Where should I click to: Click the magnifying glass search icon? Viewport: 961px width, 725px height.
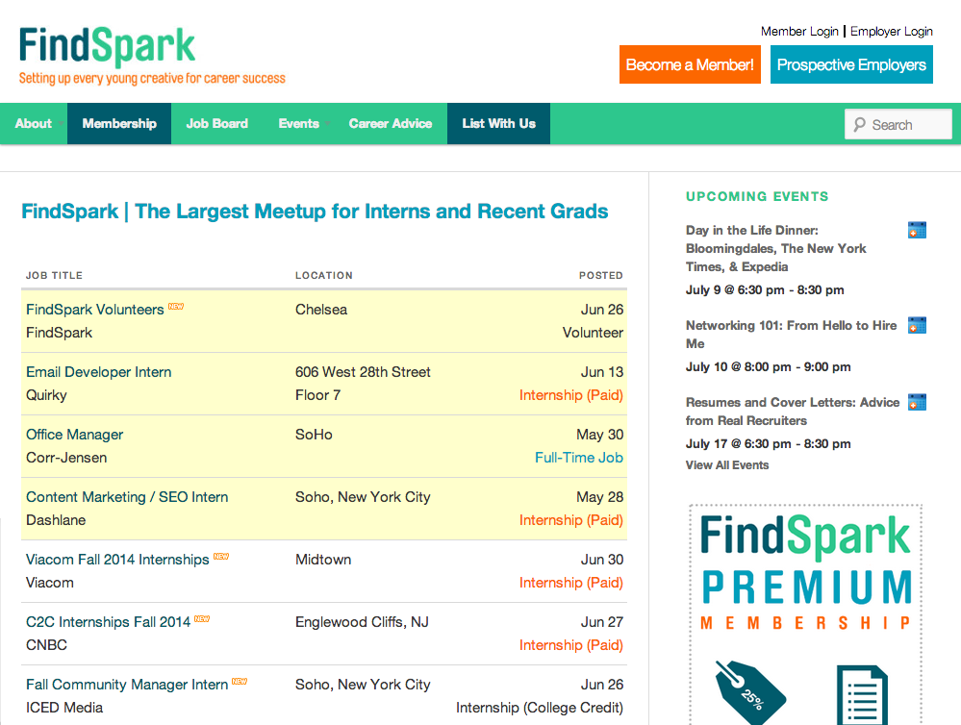(859, 125)
